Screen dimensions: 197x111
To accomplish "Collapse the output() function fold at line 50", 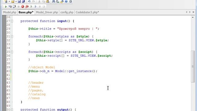I will [12, 109].
